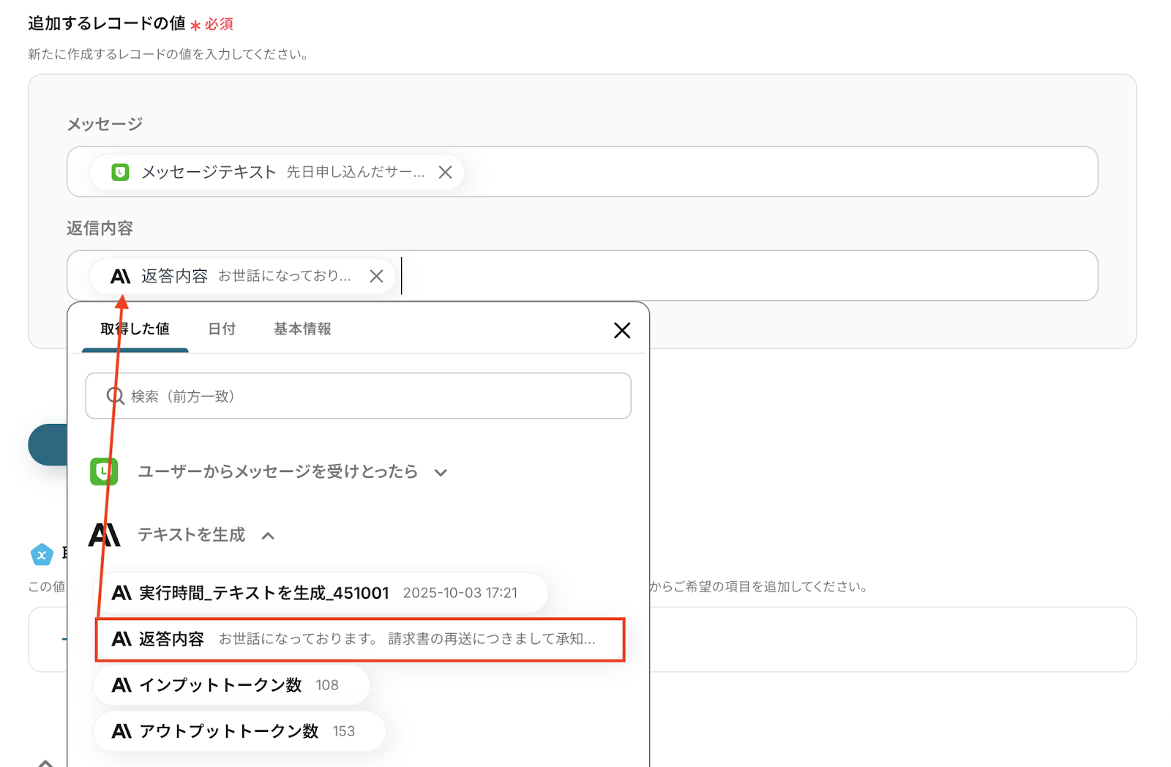The height and width of the screenshot is (767, 1171).
Task: Click inside the メッセージ input field
Action: click(x=583, y=172)
